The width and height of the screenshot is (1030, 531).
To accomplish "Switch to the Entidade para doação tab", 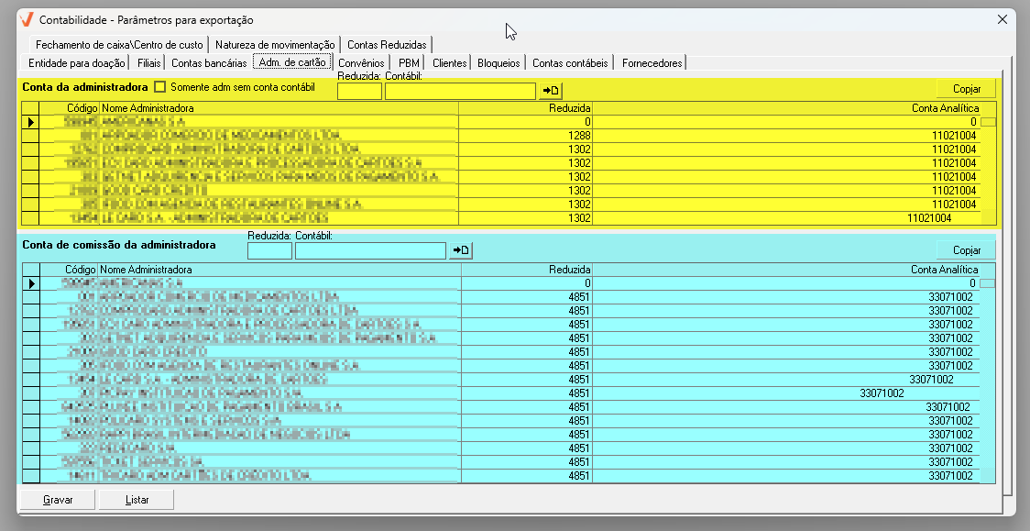I will (x=76, y=63).
